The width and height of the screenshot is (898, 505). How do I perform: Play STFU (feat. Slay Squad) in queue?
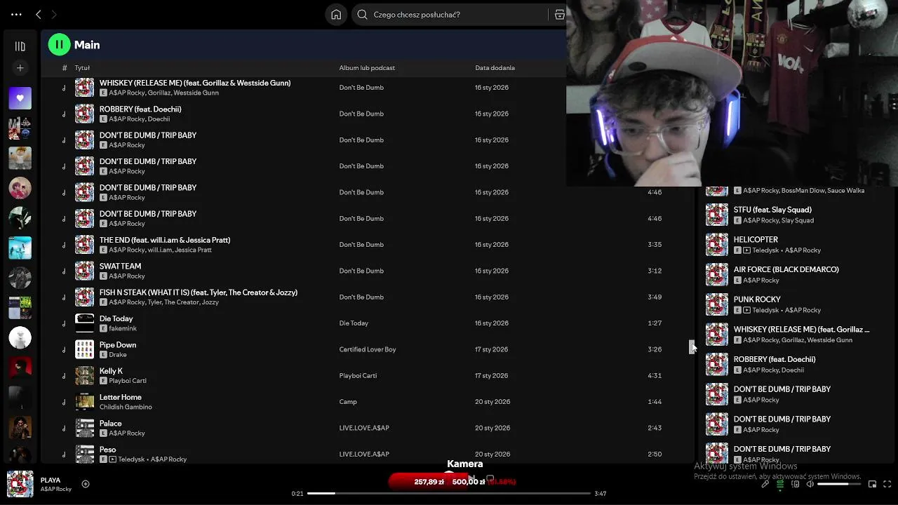tap(772, 210)
